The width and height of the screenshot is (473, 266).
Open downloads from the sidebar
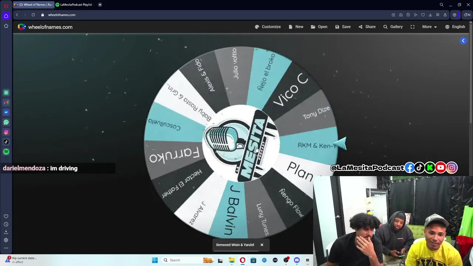pos(6,232)
